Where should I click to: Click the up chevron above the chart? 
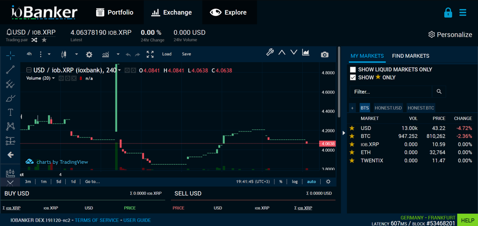click(282, 52)
